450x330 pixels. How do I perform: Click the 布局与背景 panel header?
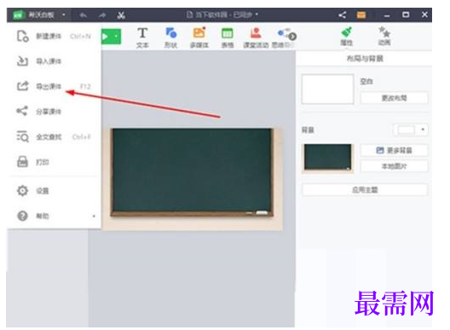pos(365,59)
